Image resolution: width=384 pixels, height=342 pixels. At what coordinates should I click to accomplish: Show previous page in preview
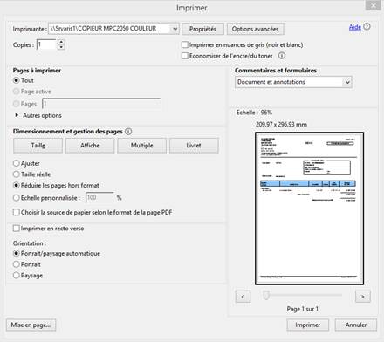[x=243, y=297]
